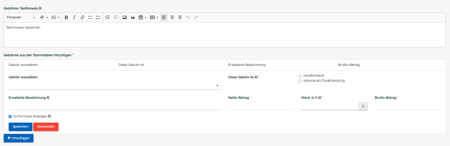Open the Paragraph style dropdown
Screen dimensions: 450x146
pos(21,17)
